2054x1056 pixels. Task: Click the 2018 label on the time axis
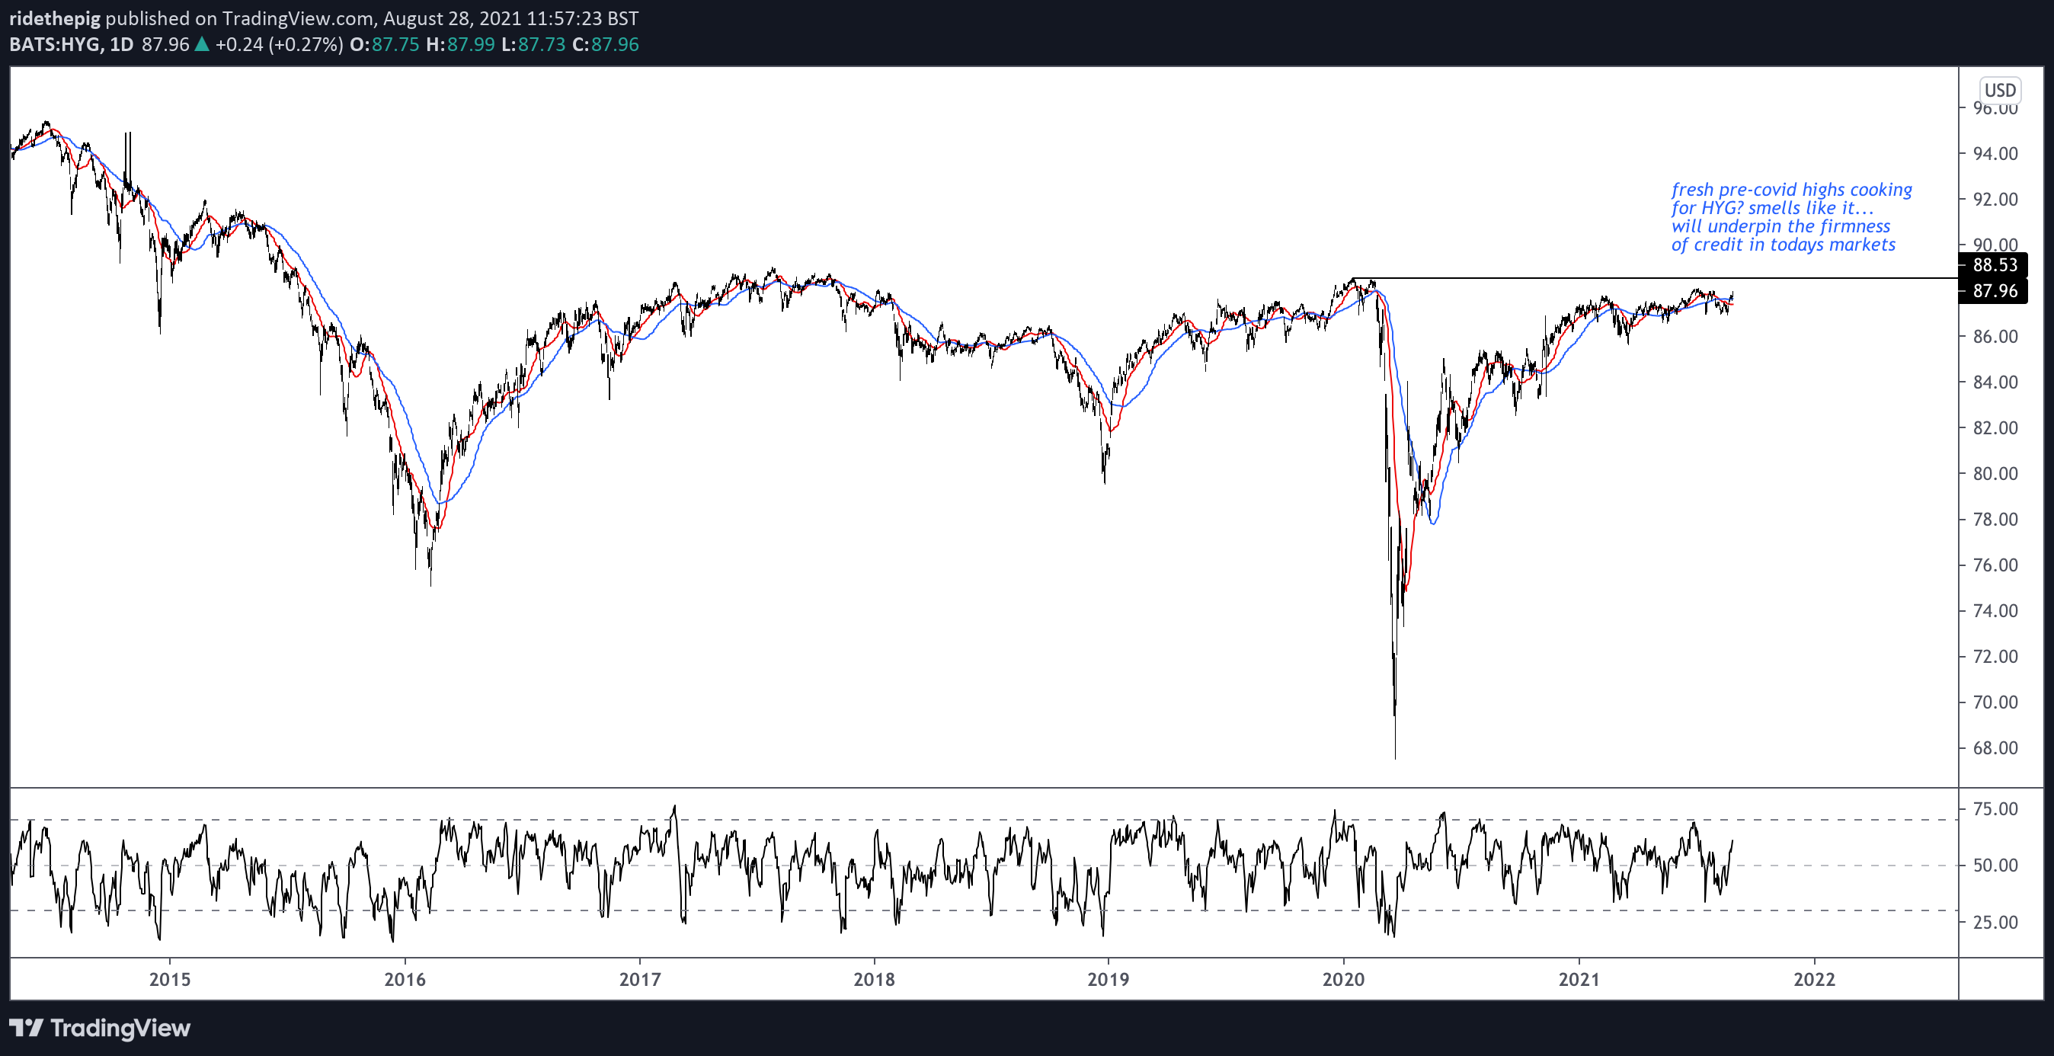click(x=874, y=980)
